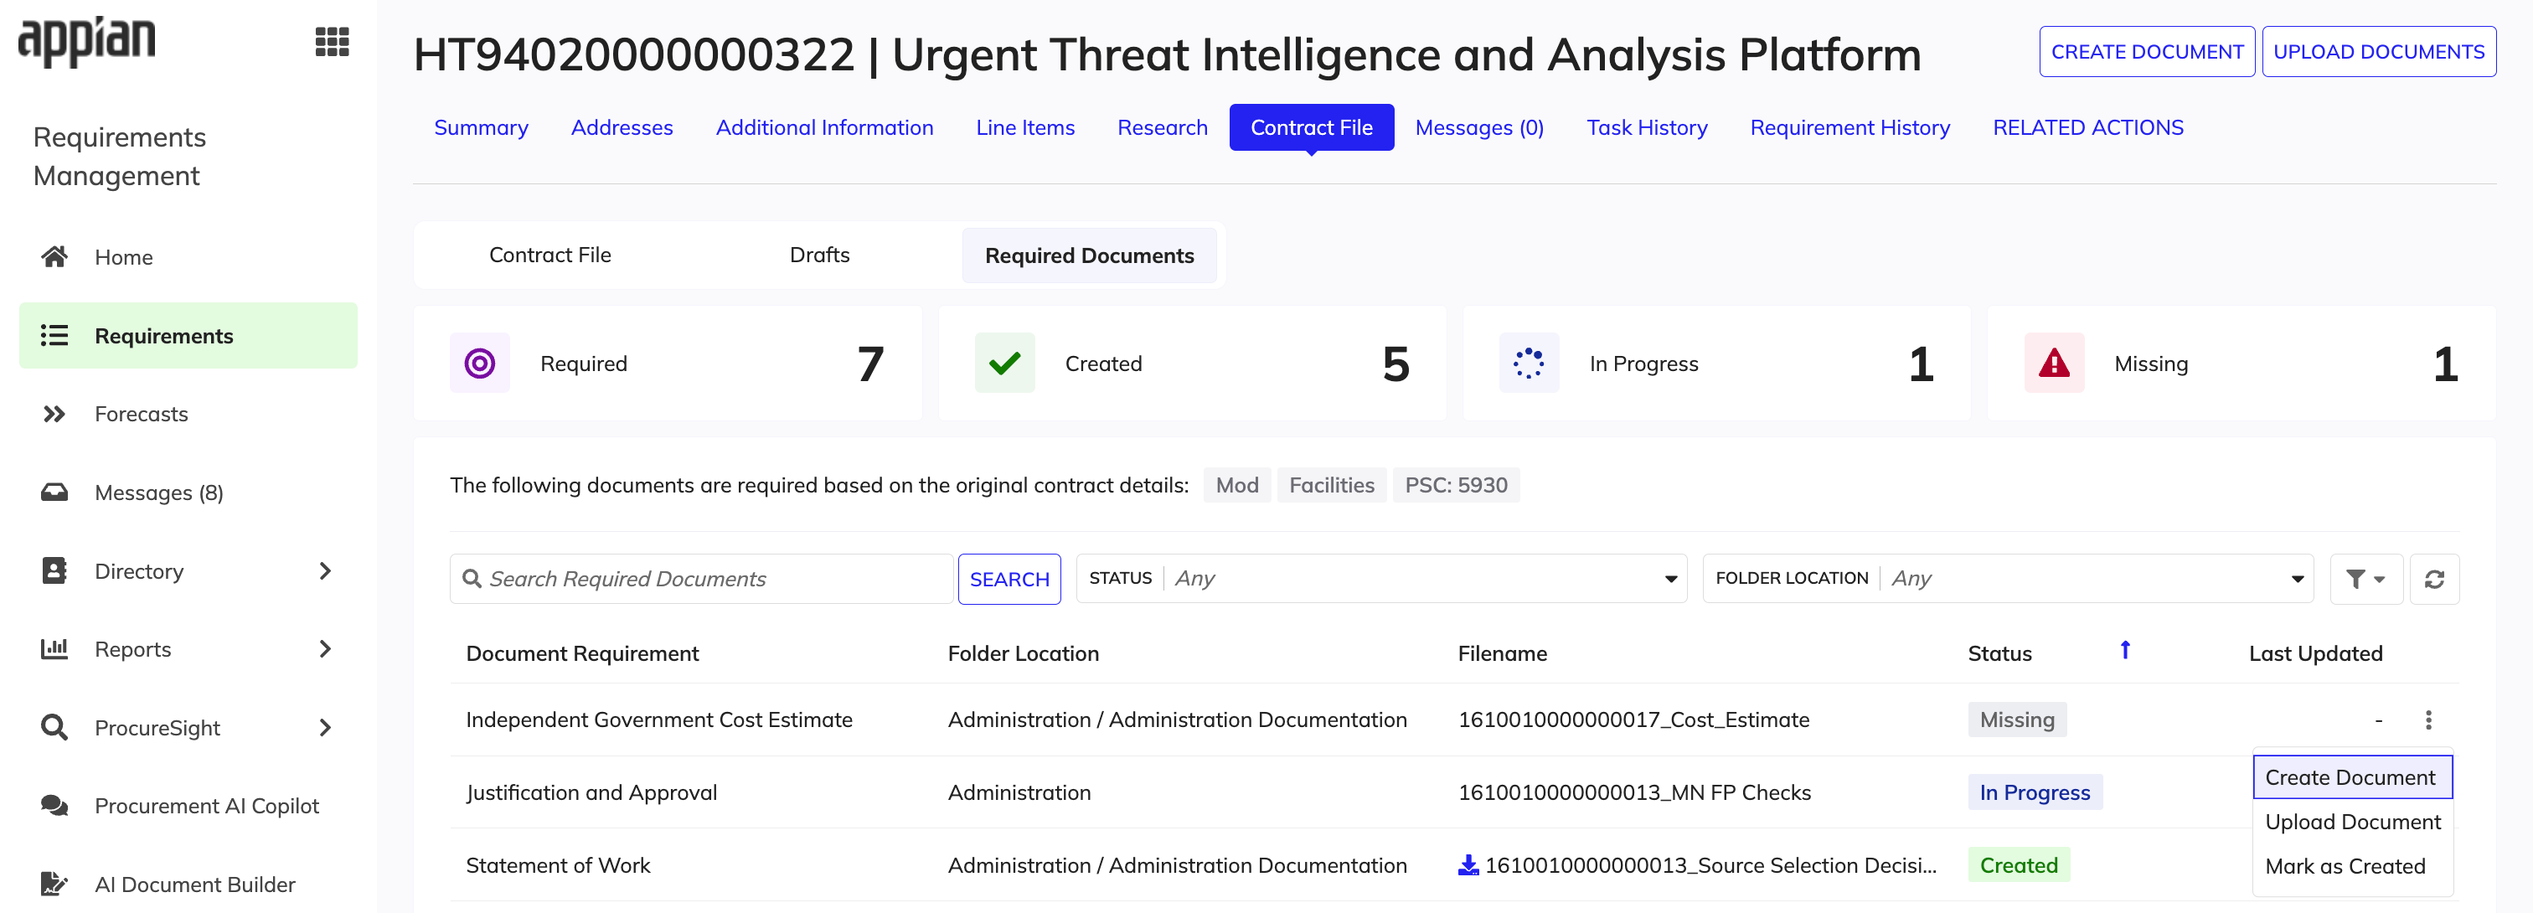Switch to the Drafts sub-tab
The height and width of the screenshot is (913, 2533).
click(819, 255)
